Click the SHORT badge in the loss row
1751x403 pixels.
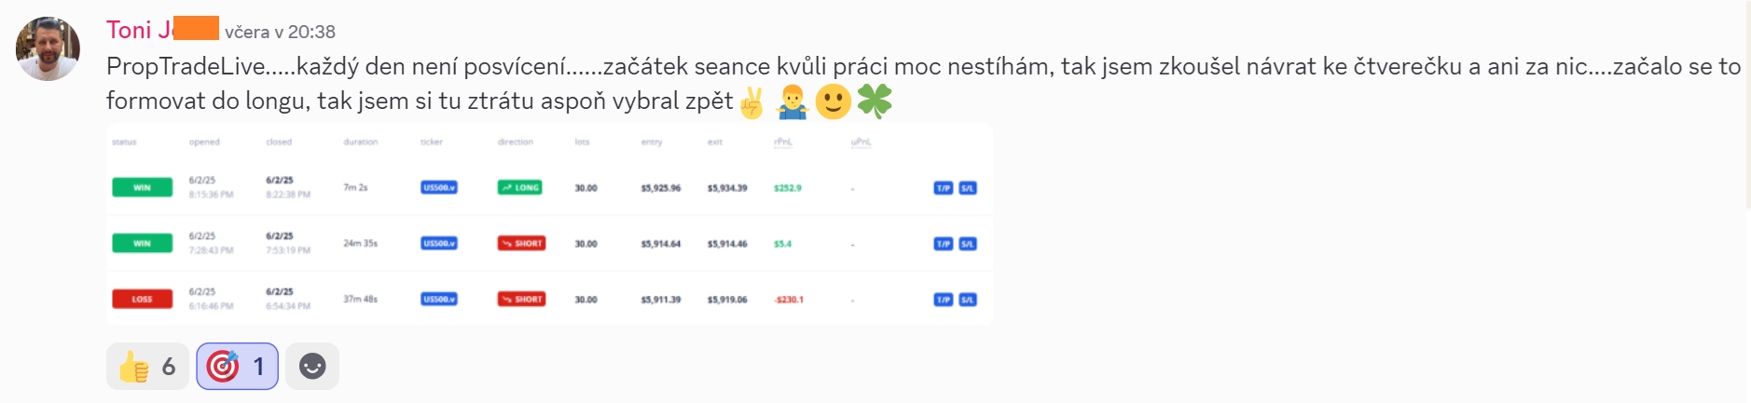(521, 299)
